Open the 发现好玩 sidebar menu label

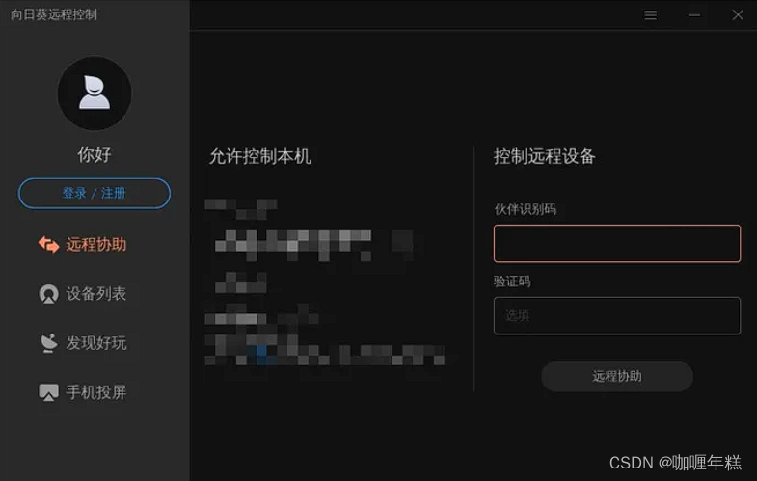pos(96,343)
